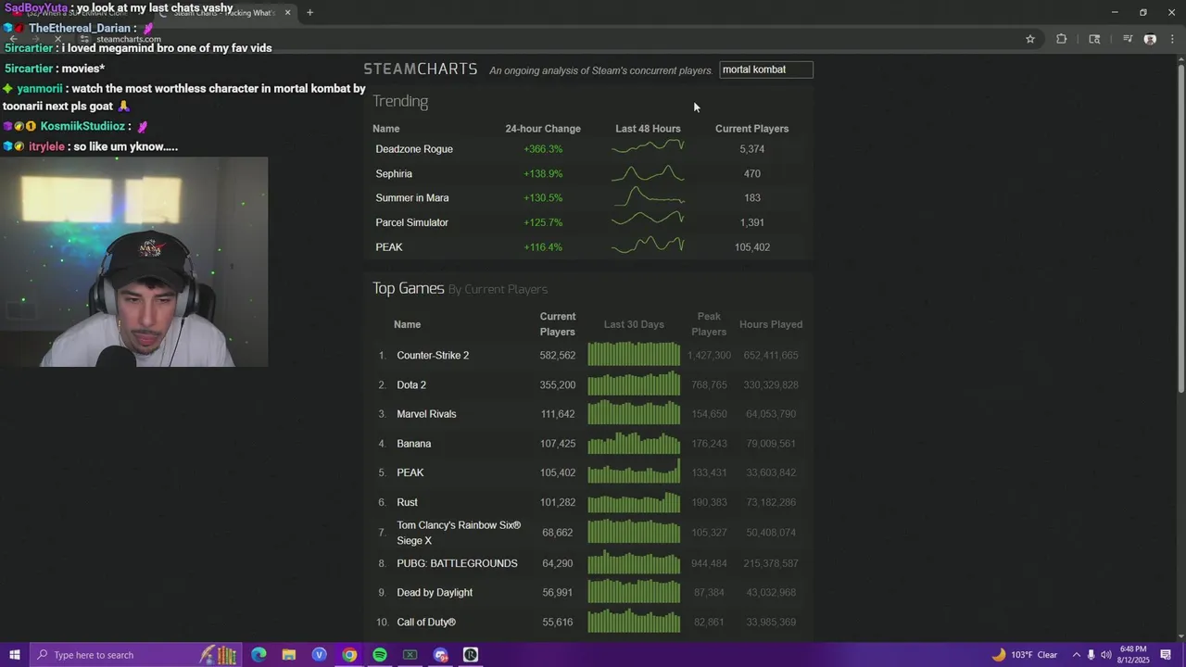This screenshot has height=667, width=1186.
Task: Open the Chrome extensions puzzle icon
Action: click(1062, 39)
